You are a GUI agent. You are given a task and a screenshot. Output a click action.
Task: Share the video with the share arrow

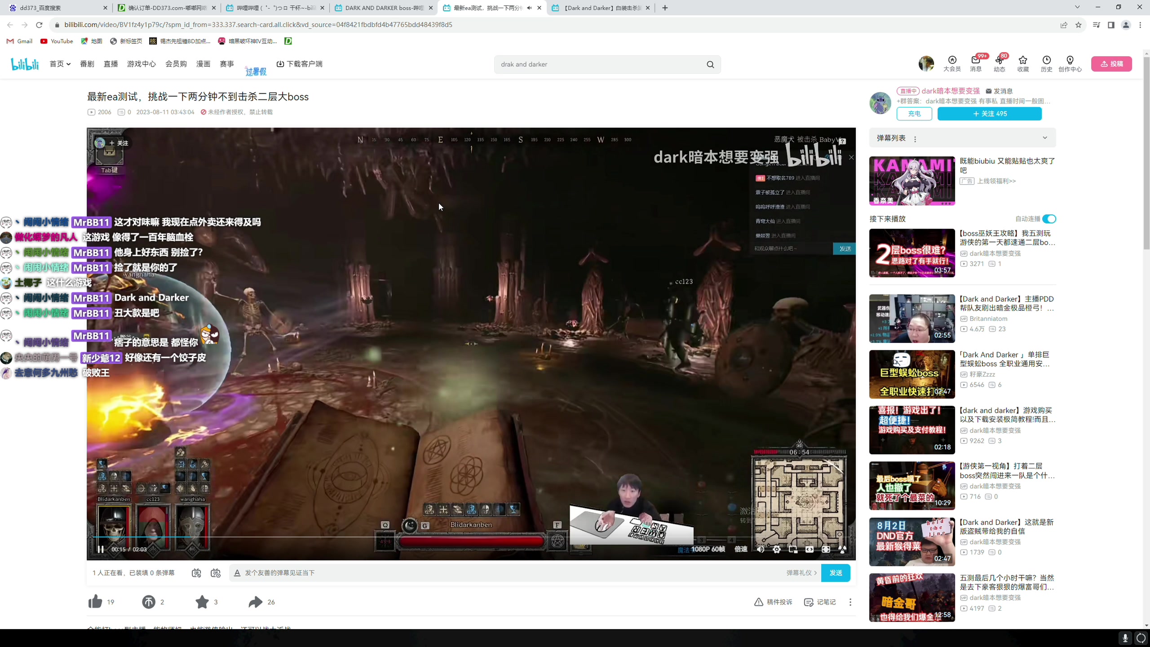[x=256, y=602]
